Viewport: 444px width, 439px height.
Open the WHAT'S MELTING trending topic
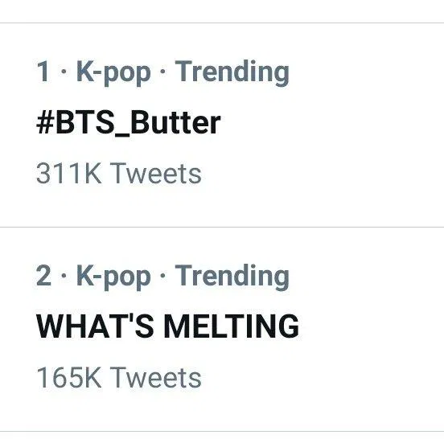167,326
